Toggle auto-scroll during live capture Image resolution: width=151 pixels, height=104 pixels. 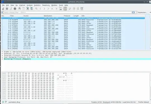[x=60, y=9]
